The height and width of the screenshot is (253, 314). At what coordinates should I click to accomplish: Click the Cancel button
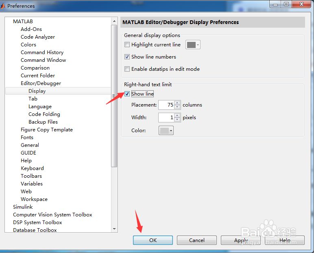[x=196, y=240]
